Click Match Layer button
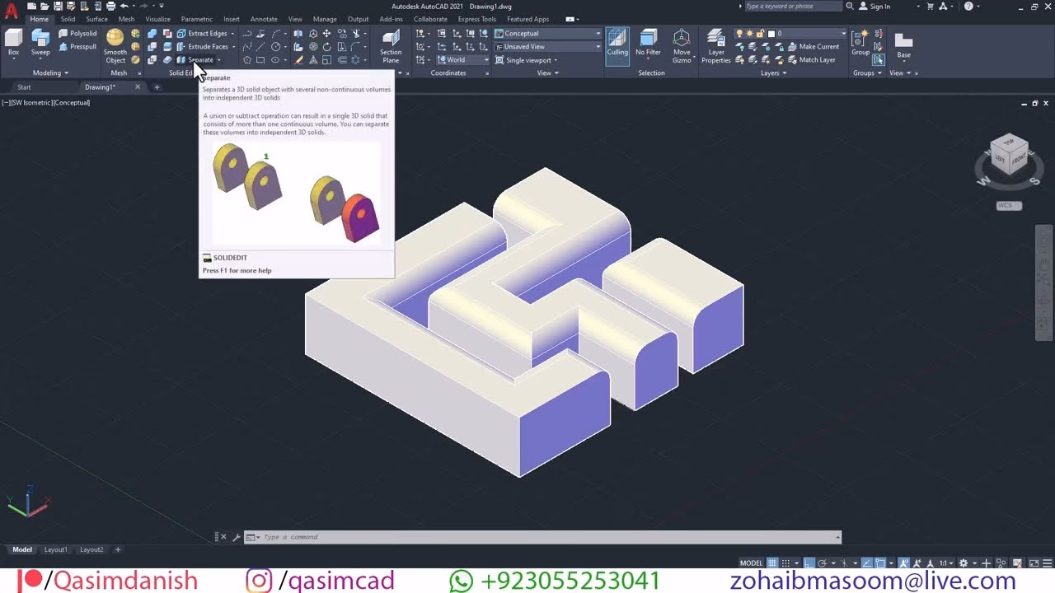The image size is (1055, 593). point(810,60)
